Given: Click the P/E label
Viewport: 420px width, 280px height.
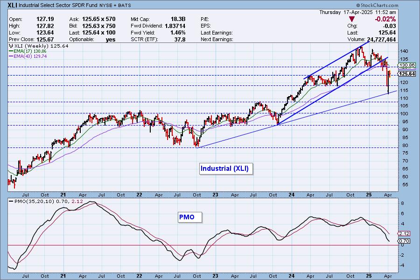Looking at the screenshot, I should [x=205, y=19].
